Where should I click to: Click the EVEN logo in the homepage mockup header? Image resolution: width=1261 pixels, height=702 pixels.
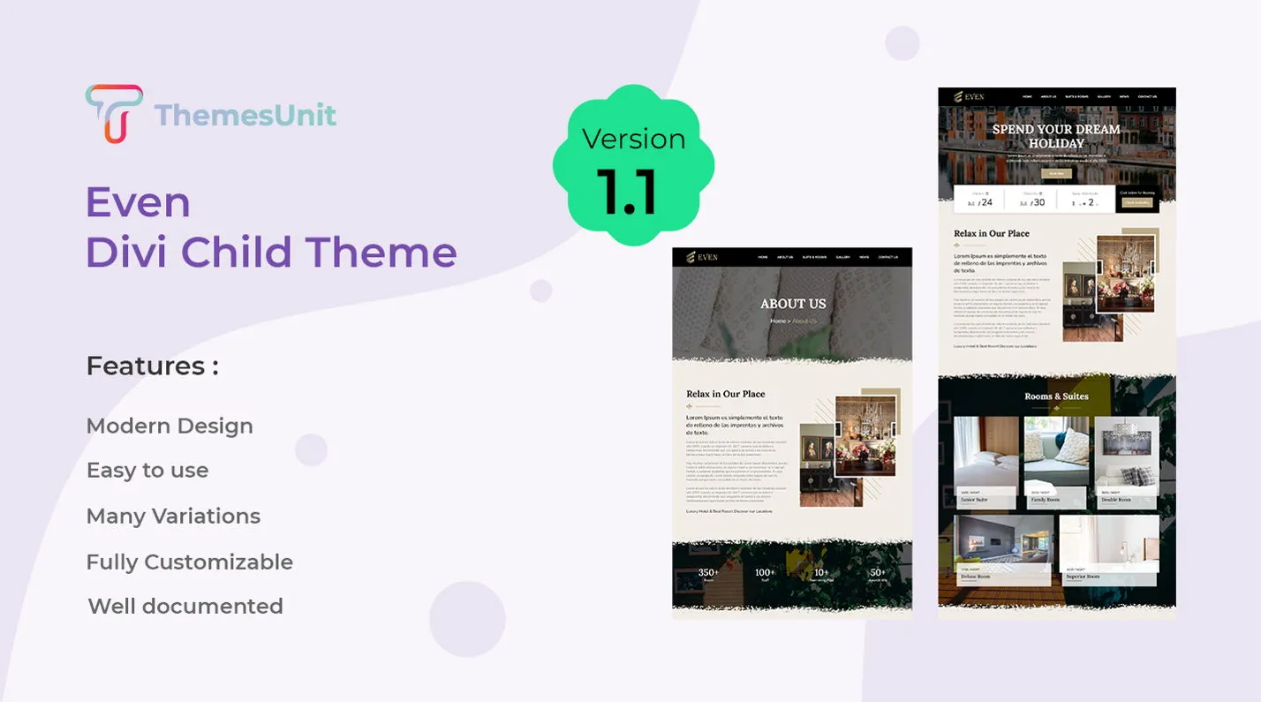pyautogui.click(x=969, y=96)
